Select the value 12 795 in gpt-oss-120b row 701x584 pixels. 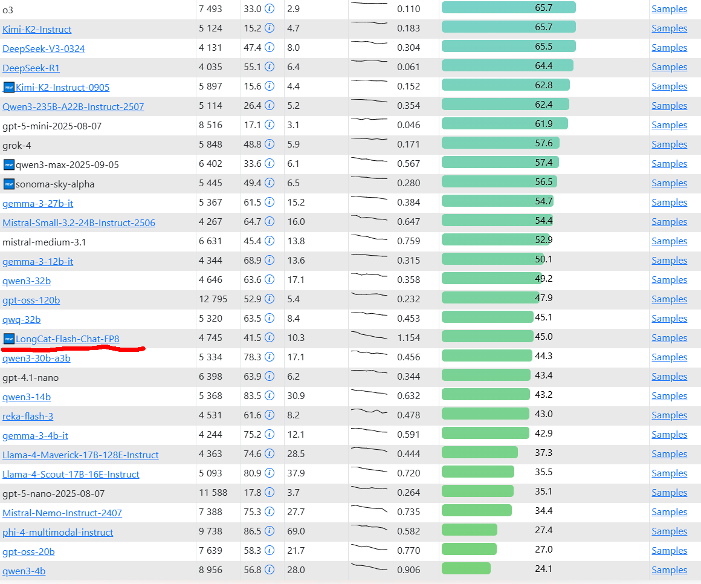(213, 299)
